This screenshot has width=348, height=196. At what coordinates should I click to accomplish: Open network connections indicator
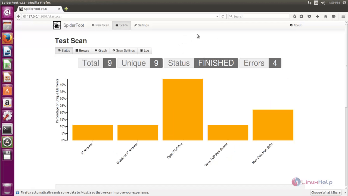pyautogui.click(x=309, y=3)
